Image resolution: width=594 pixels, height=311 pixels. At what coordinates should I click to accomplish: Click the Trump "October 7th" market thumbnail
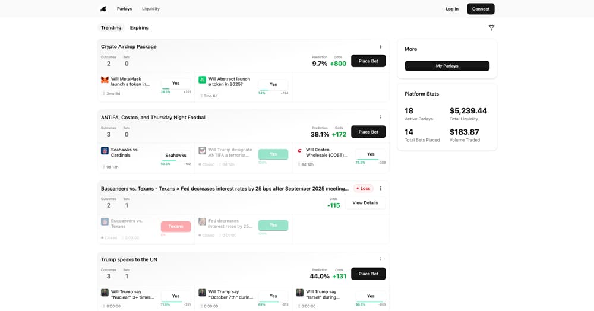click(203, 293)
